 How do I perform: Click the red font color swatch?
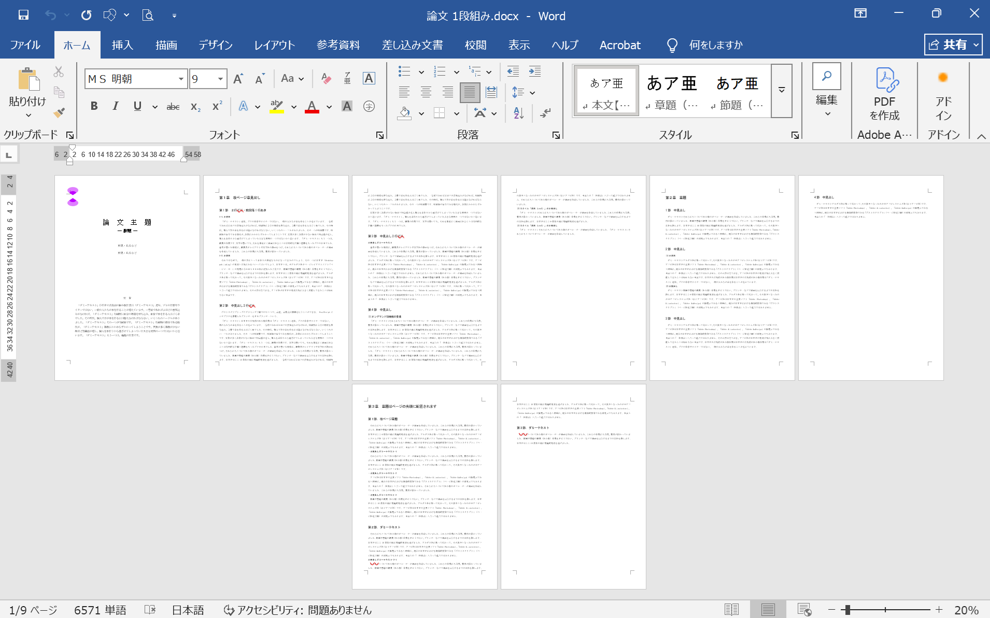tap(312, 107)
